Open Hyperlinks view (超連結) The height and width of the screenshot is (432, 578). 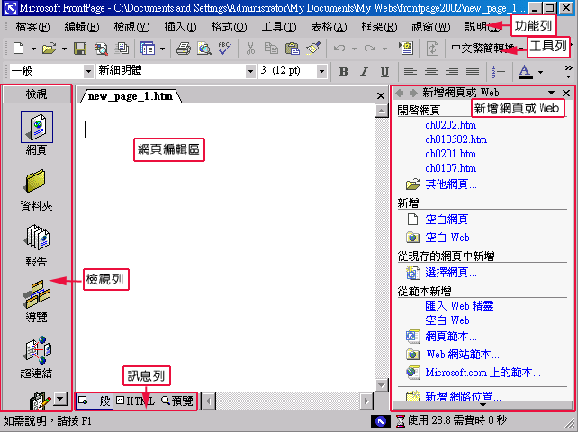36,357
